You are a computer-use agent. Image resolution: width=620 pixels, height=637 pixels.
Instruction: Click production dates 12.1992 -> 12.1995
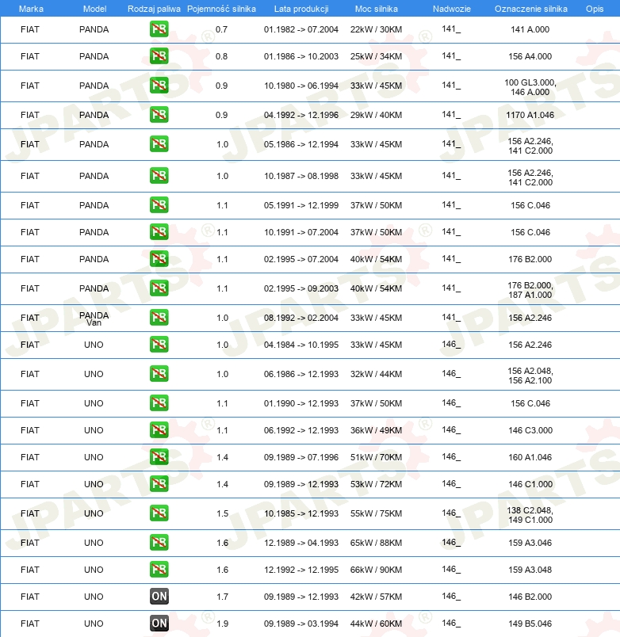[301, 570]
